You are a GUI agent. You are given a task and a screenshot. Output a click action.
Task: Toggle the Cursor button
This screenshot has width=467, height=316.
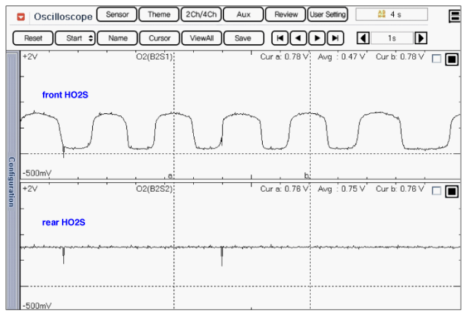coord(159,38)
